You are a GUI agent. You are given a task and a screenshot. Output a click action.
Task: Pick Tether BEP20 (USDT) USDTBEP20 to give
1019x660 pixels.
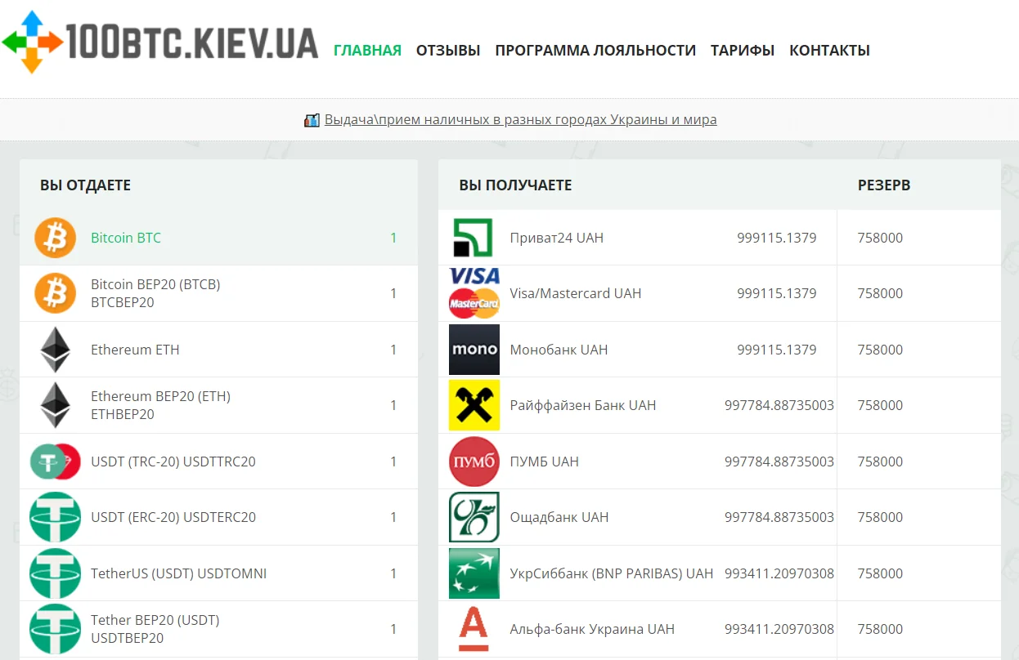[x=218, y=629]
